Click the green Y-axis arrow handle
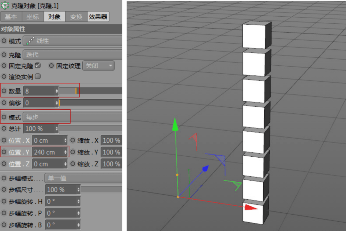 (x=175, y=124)
